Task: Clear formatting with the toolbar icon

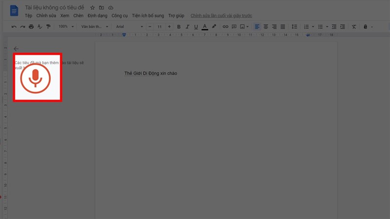Action: 354,27
